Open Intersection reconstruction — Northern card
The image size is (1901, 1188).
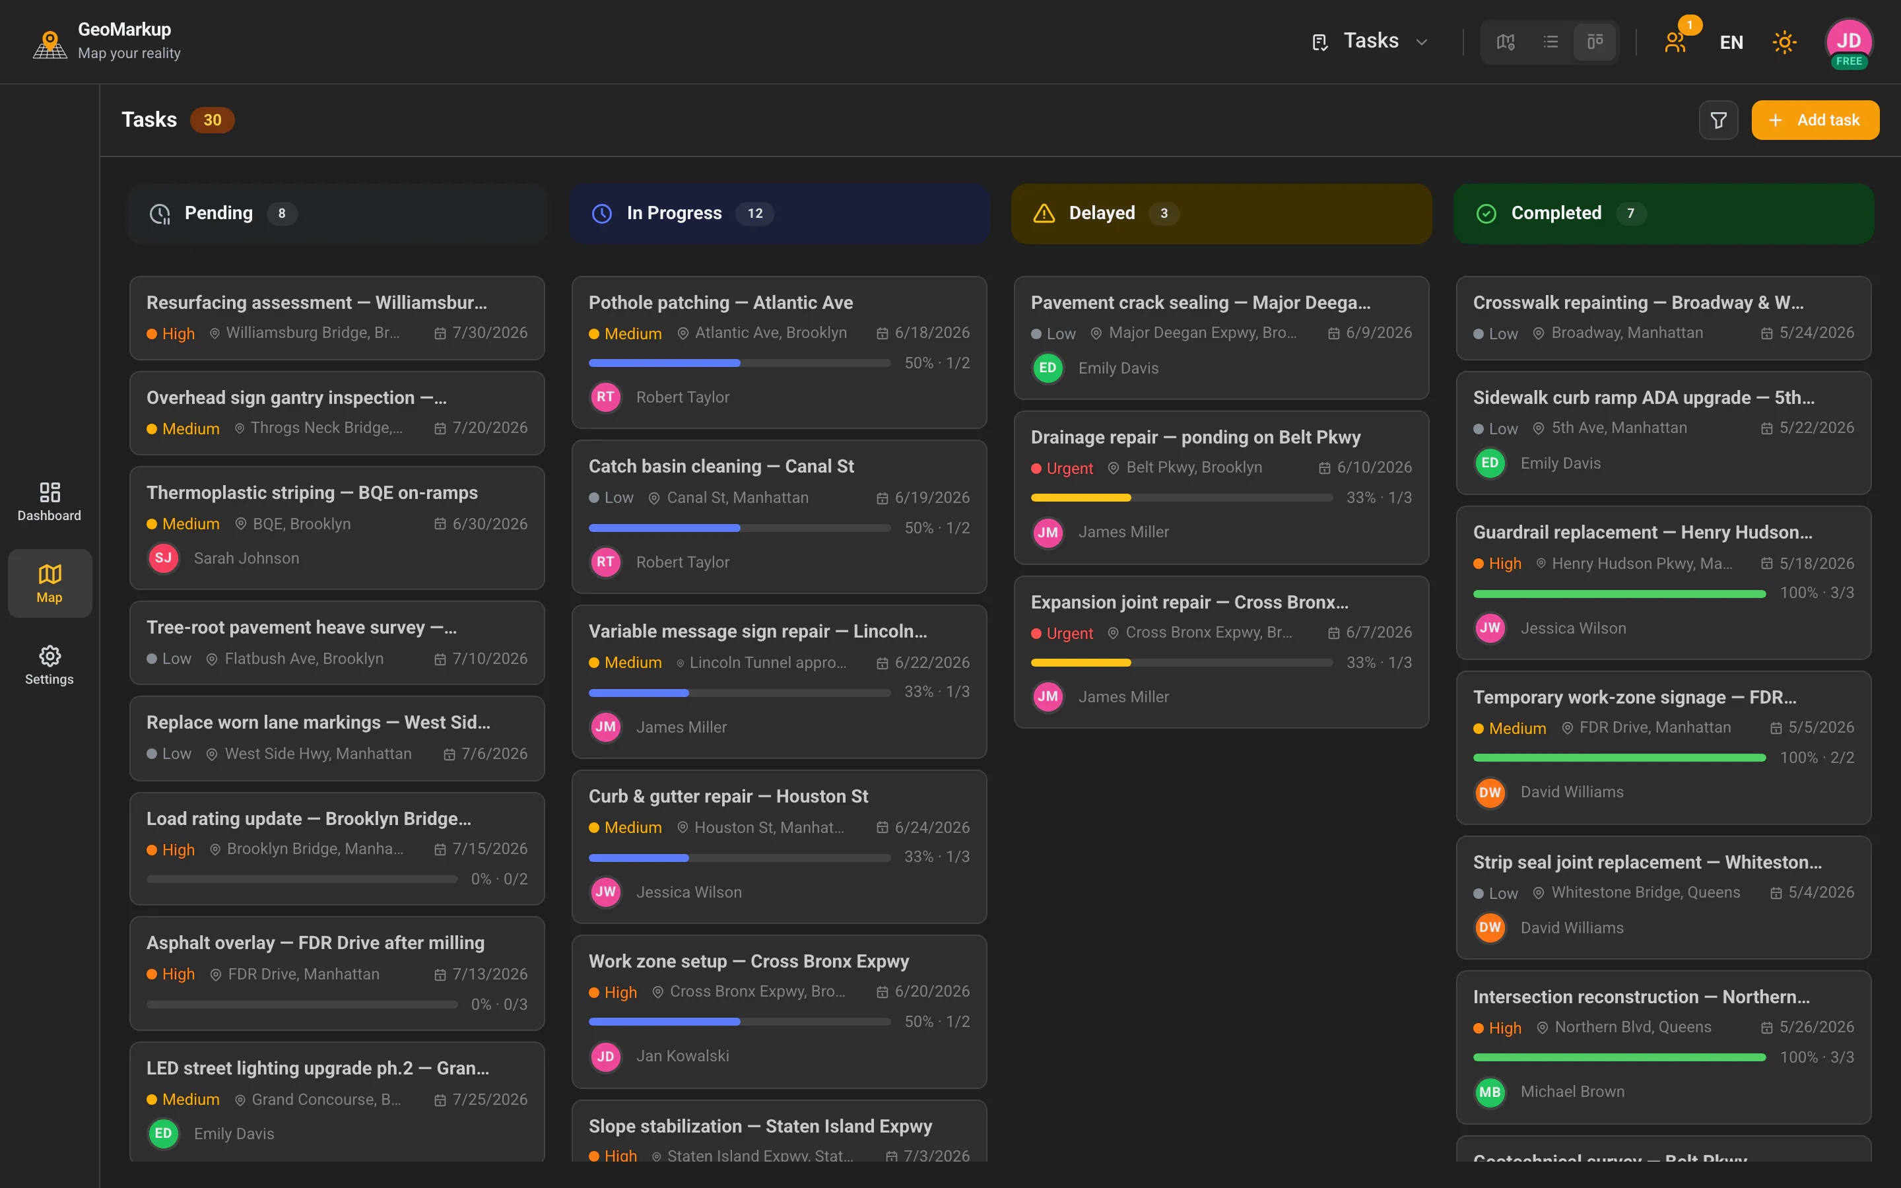(1664, 1047)
